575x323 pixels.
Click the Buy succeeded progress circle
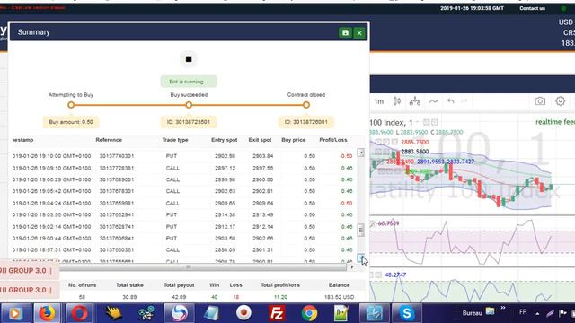189,105
